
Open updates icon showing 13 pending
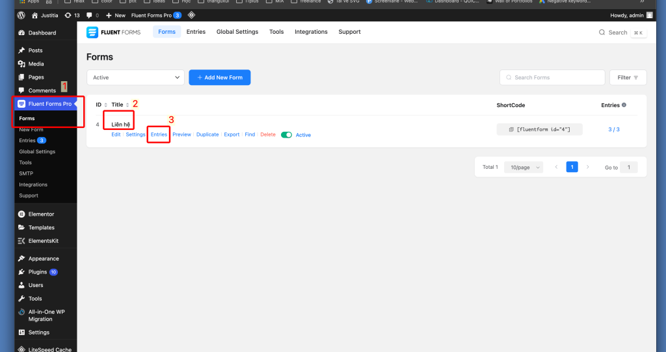[x=68, y=15]
